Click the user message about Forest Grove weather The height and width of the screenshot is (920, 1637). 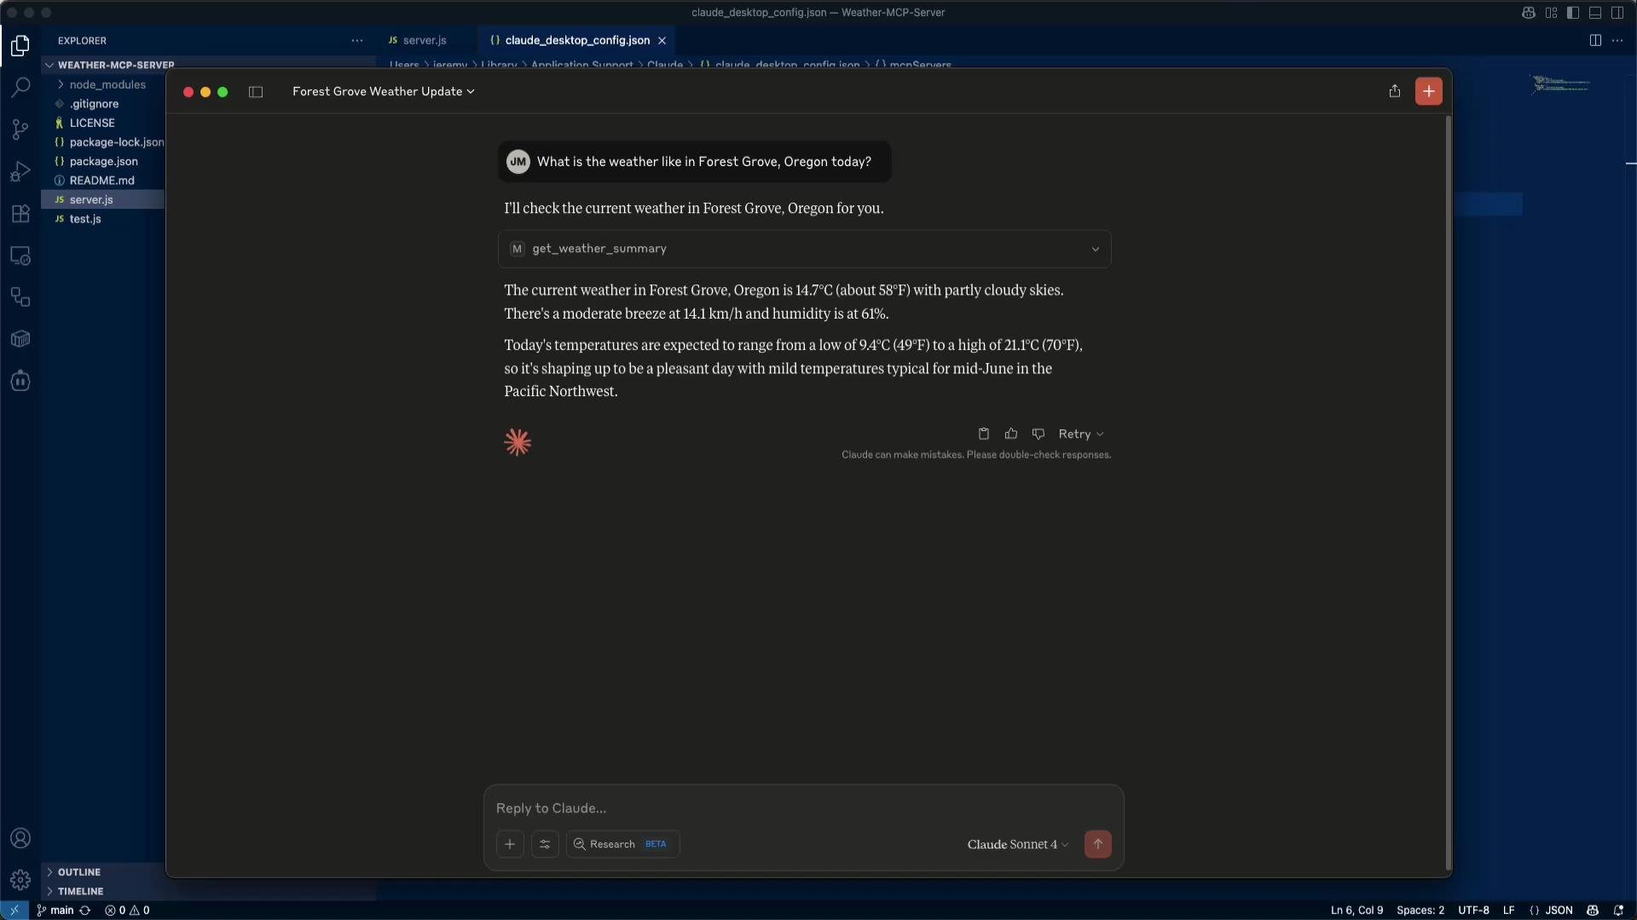point(695,162)
